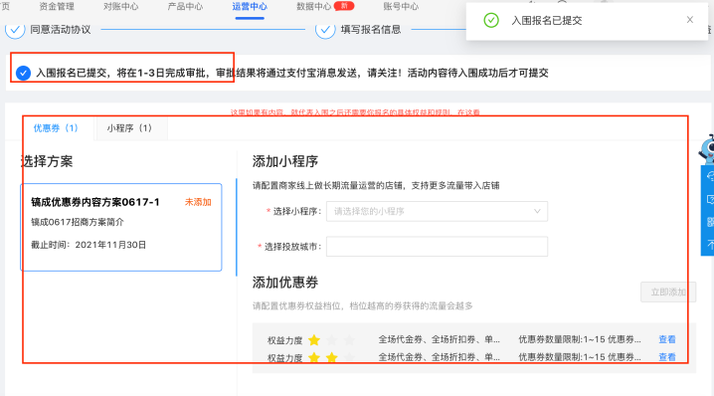
Task: Click the 同意活动协议 step check icon
Action: 15,30
